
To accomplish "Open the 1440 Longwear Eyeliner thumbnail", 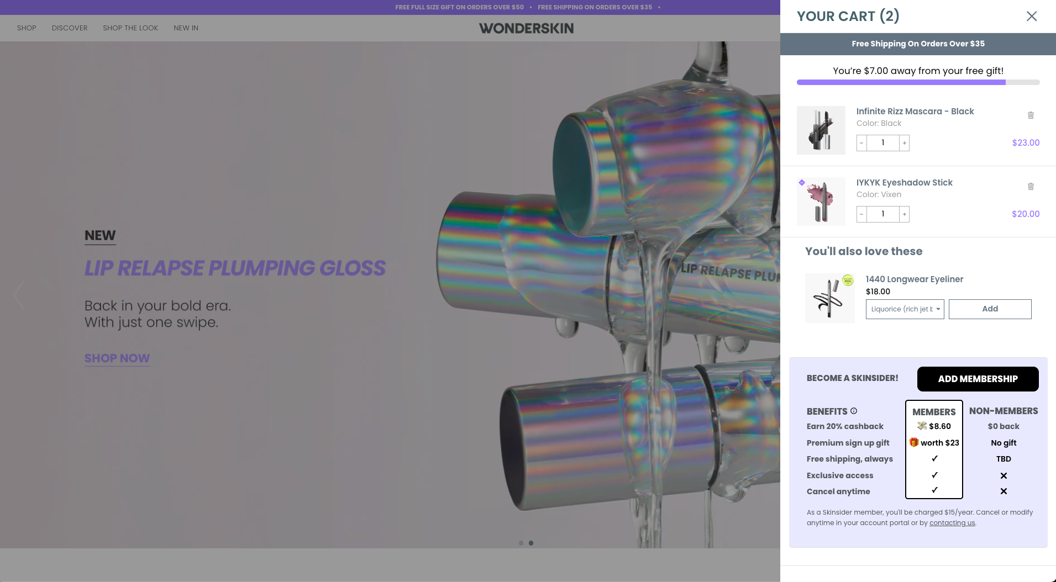I will 829,298.
